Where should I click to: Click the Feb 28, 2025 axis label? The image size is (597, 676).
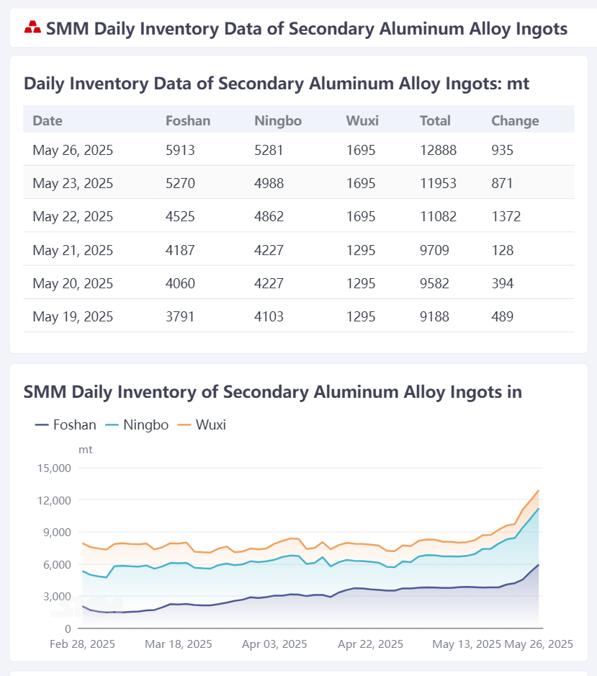point(82,644)
